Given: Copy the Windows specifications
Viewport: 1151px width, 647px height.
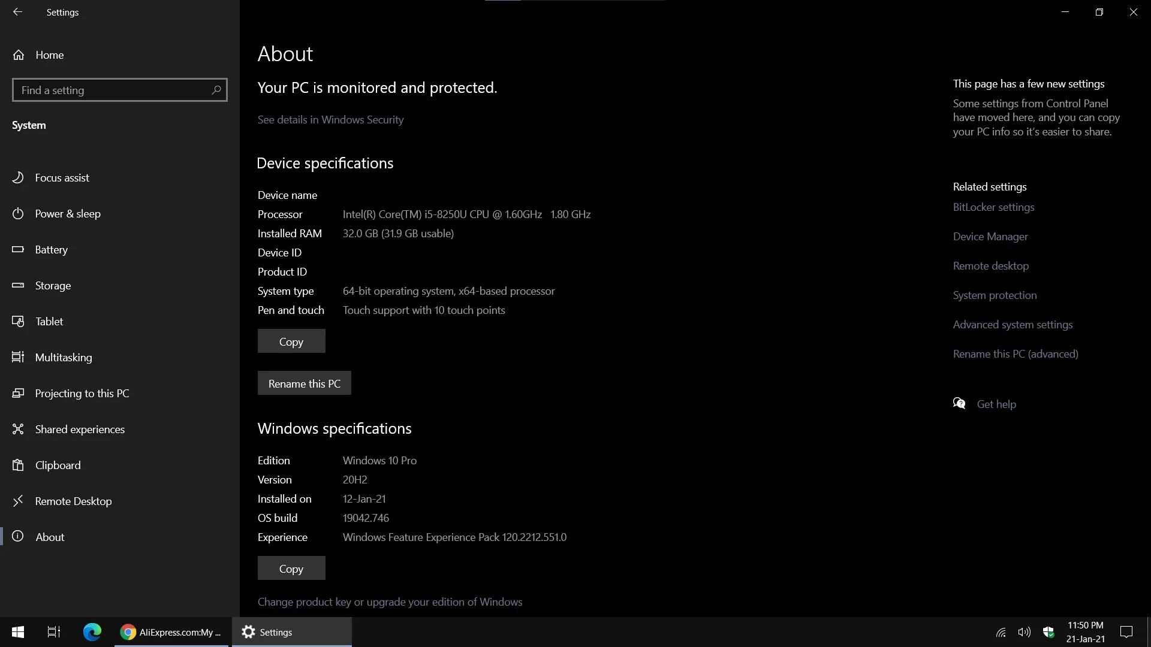Looking at the screenshot, I should tap(291, 569).
